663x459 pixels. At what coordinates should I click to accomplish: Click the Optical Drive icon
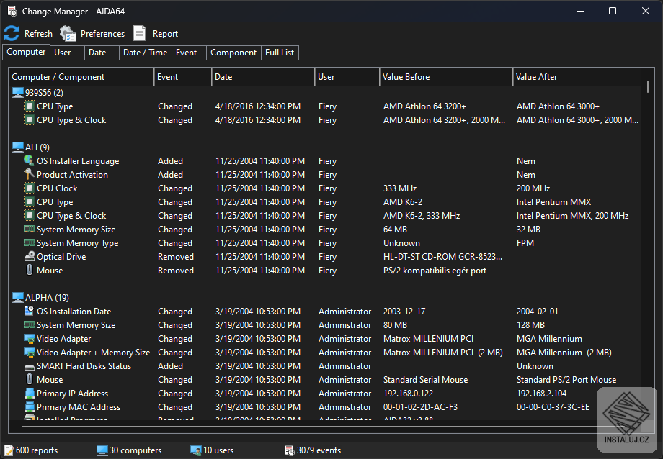29,256
